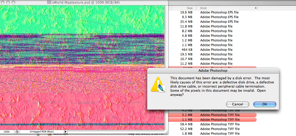Open the status bar info popup arrow
296x136 pixels.
[65, 132]
